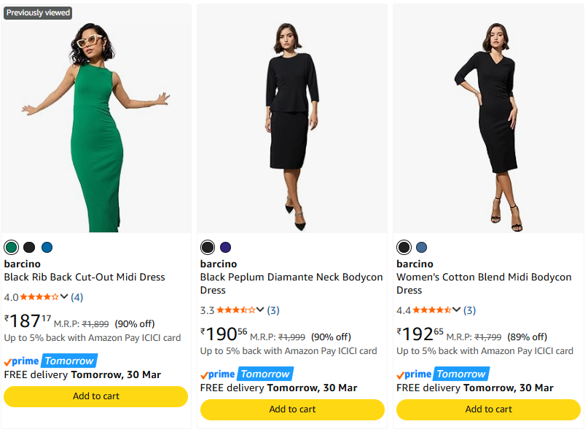The image size is (588, 432).
Task: Pick steel blue swatch on Cotton Blend Dress
Action: pos(421,247)
